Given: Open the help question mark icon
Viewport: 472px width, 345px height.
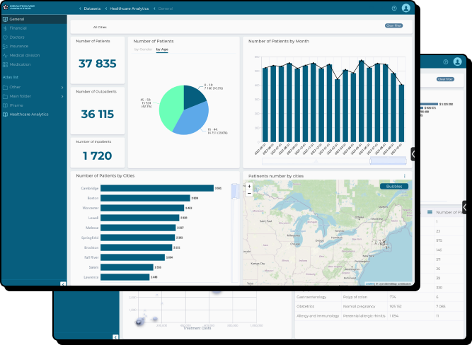Looking at the screenshot, I should coord(394,8).
